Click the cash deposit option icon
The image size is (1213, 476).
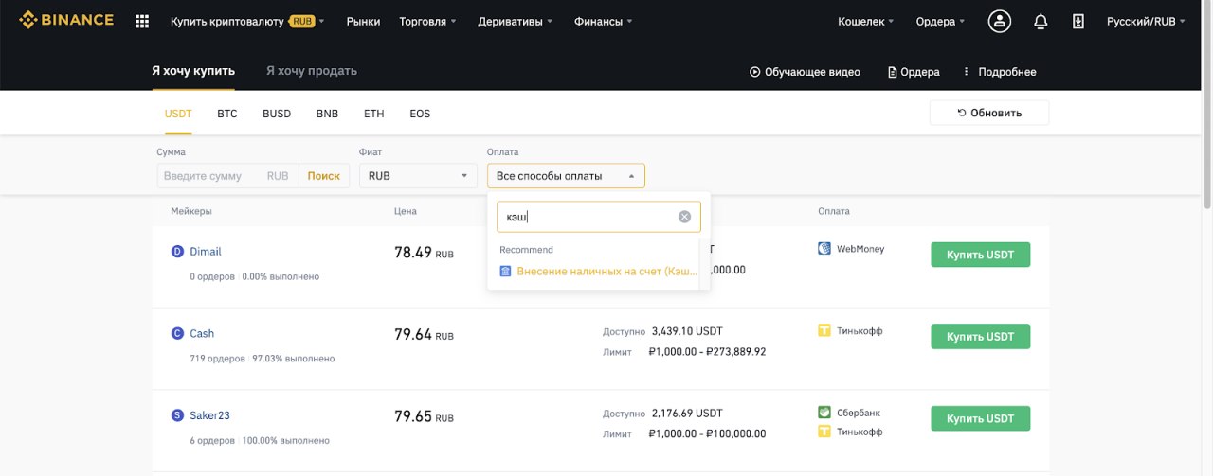(505, 271)
